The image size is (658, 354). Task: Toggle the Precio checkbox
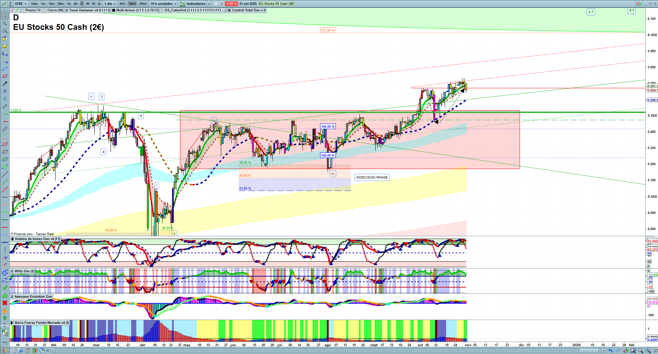[x=23, y=10]
